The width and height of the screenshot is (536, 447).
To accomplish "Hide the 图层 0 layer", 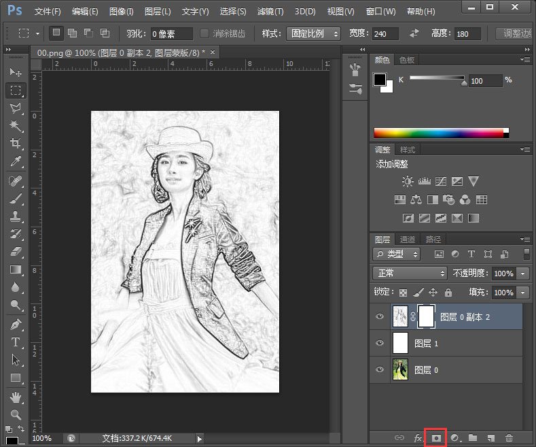I will (380, 370).
